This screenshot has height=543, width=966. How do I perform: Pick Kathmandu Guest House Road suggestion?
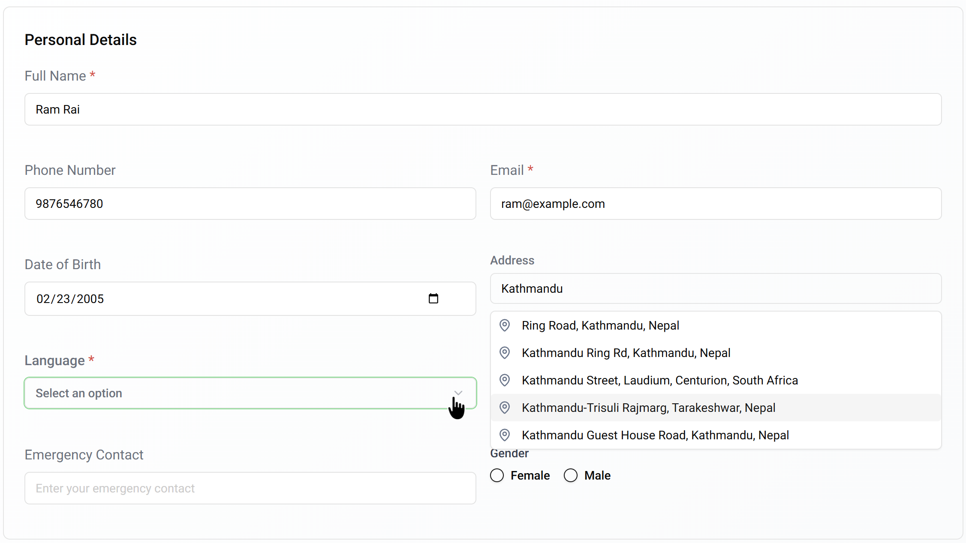[655, 435]
